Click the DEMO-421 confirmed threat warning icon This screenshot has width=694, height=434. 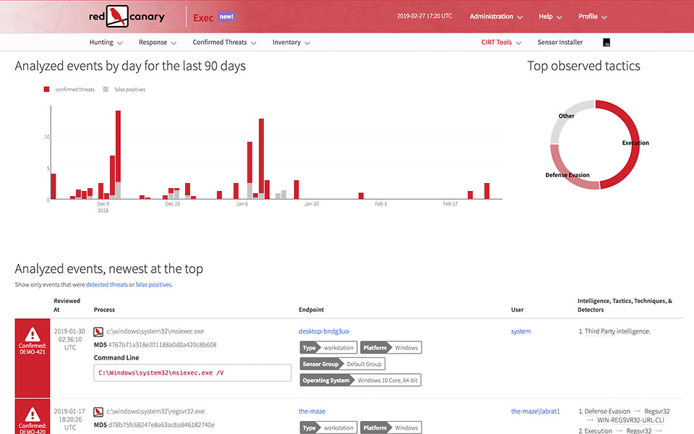[x=33, y=334]
